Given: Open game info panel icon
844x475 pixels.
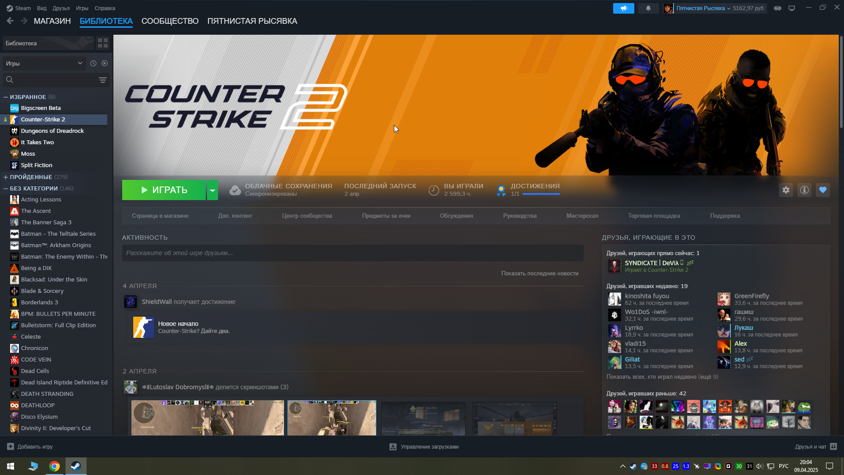Looking at the screenshot, I should (804, 190).
